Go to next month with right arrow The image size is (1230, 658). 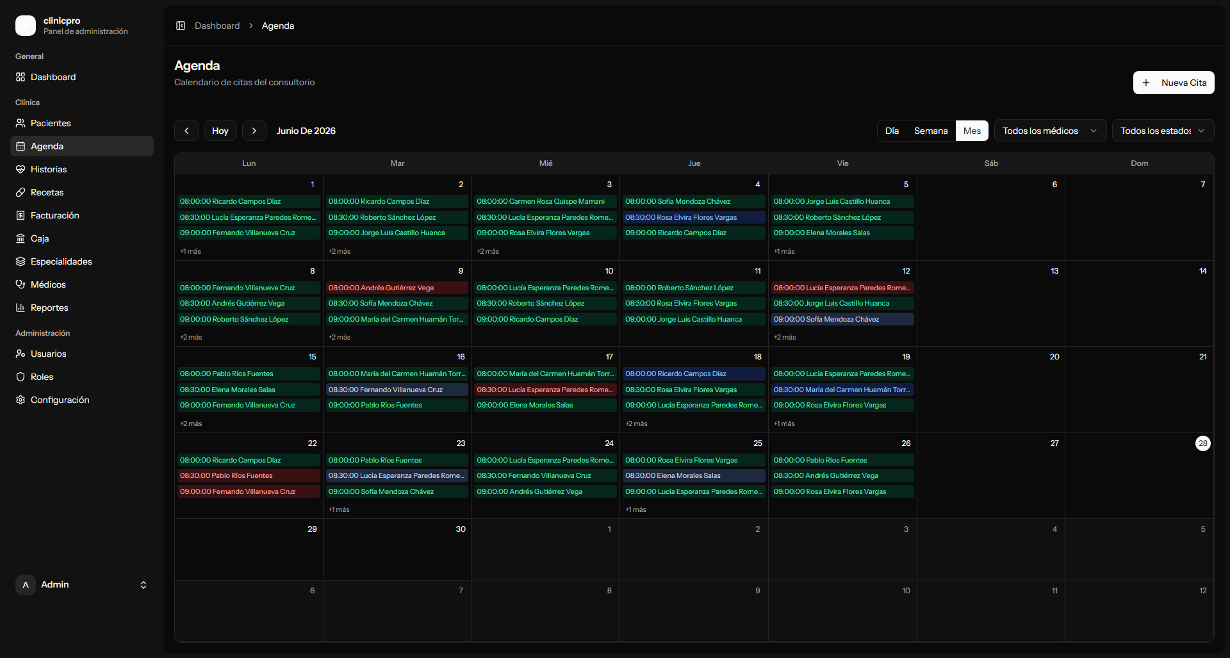pos(254,131)
